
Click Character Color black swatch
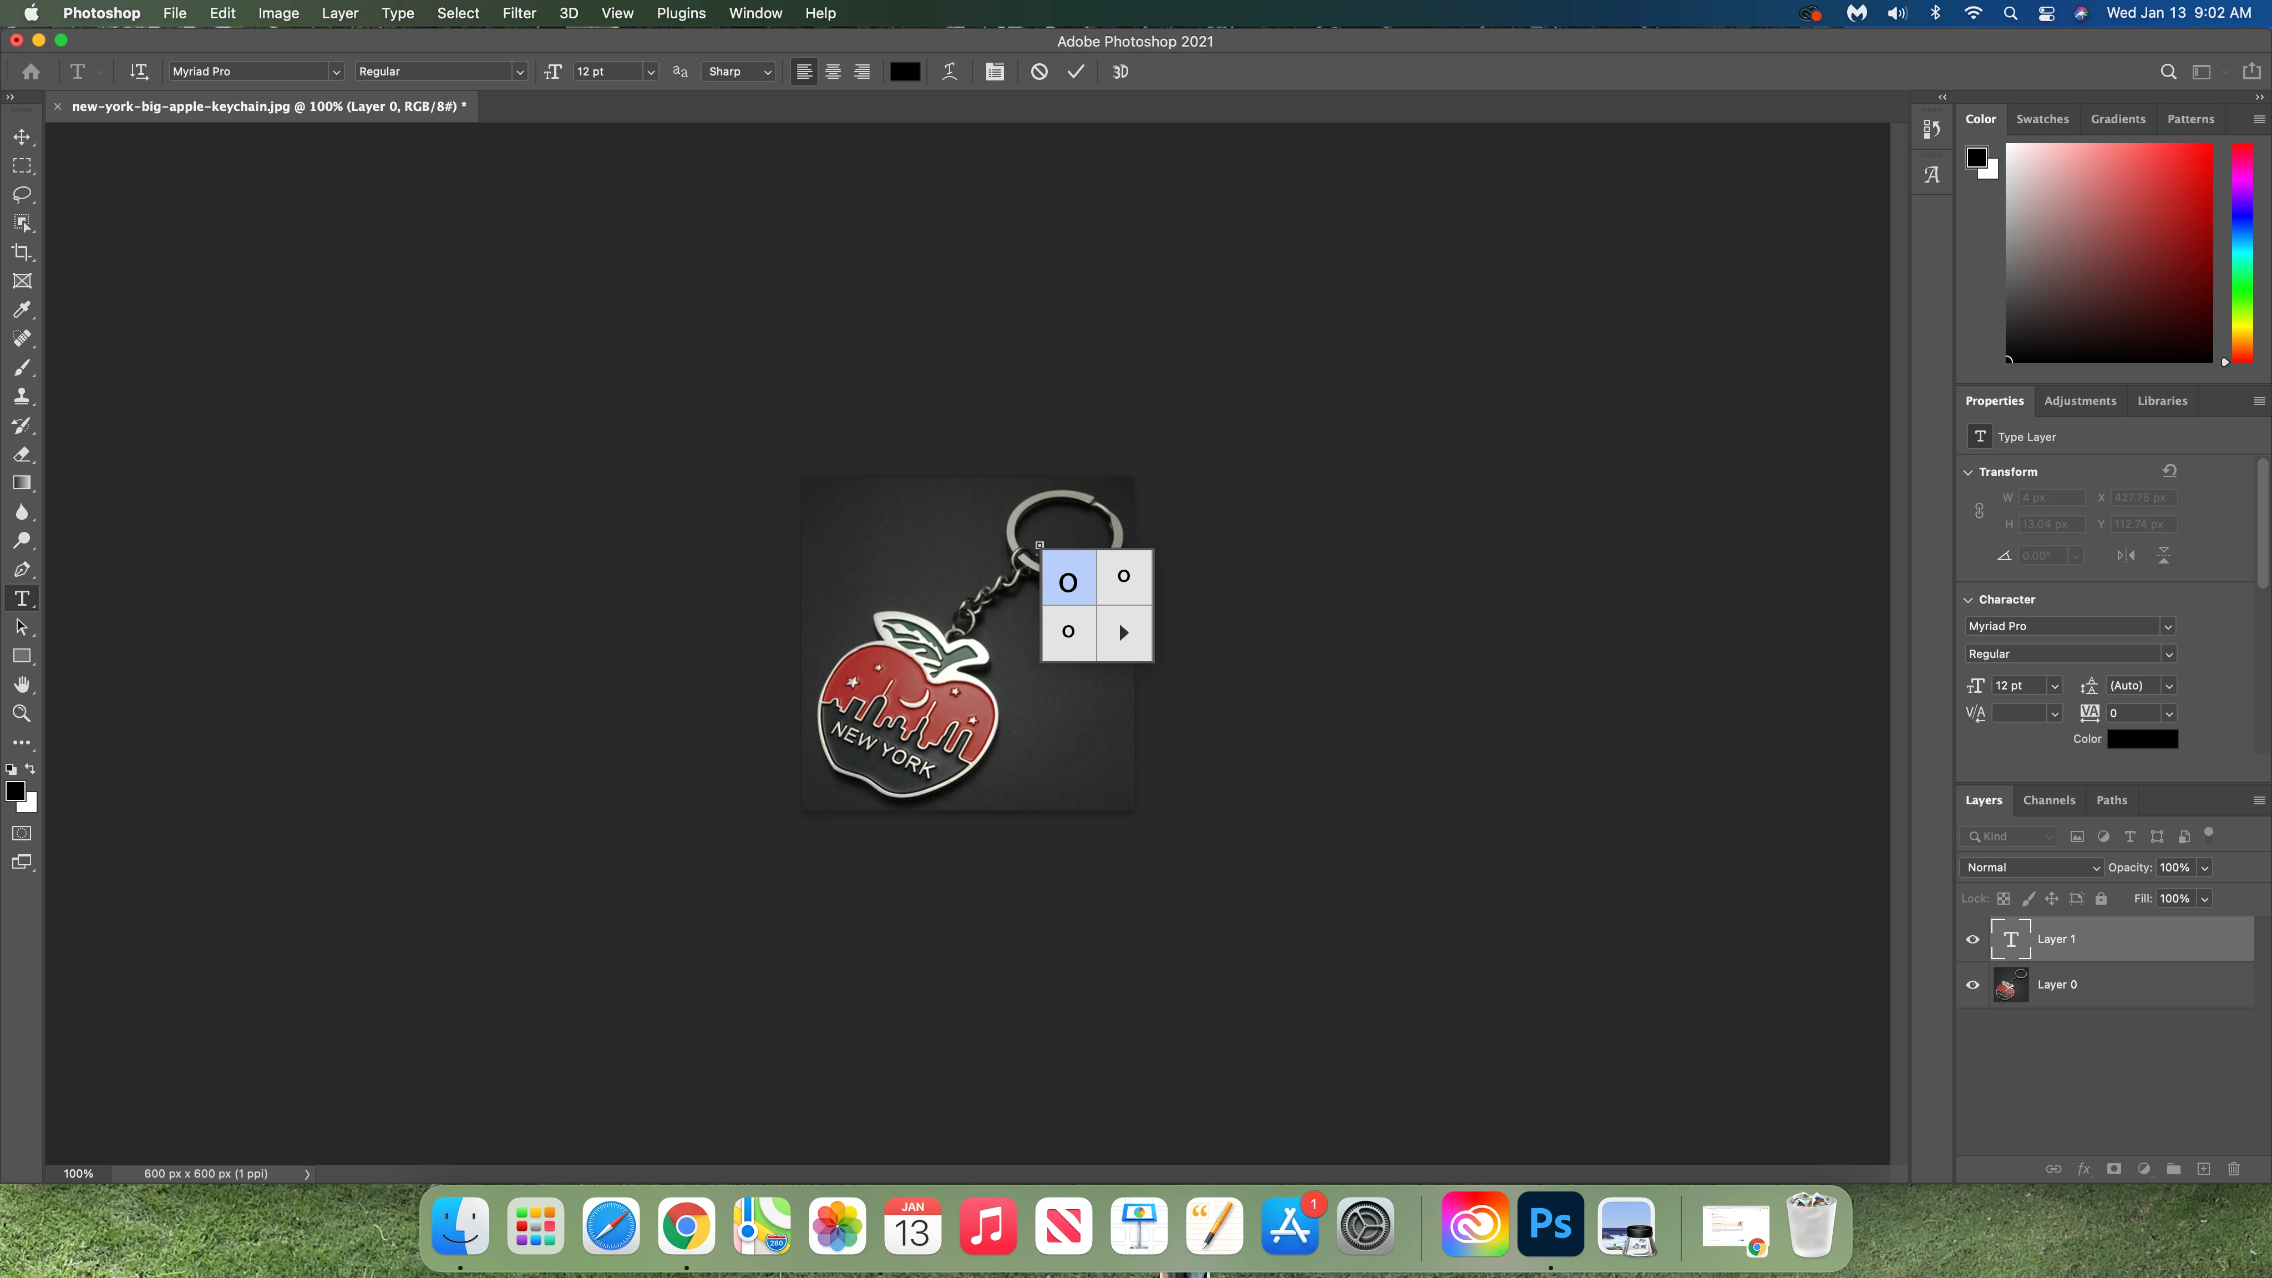click(x=2142, y=739)
